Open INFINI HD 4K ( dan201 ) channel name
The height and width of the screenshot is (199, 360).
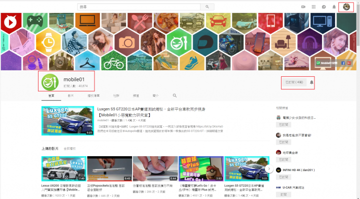[x=298, y=170]
